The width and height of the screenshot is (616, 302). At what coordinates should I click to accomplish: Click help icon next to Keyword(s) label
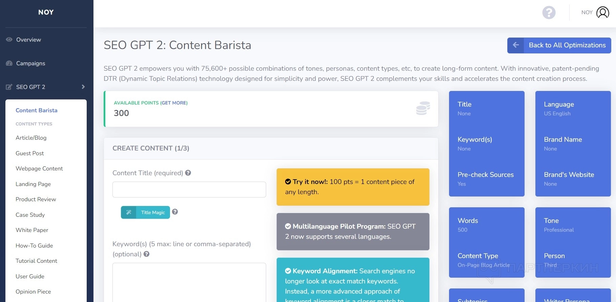[x=146, y=254]
